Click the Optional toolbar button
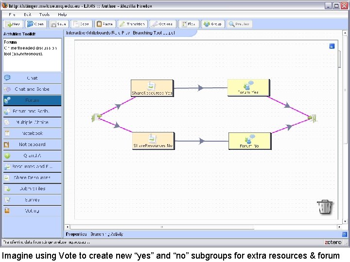The width and height of the screenshot is (350, 262). click(163, 24)
